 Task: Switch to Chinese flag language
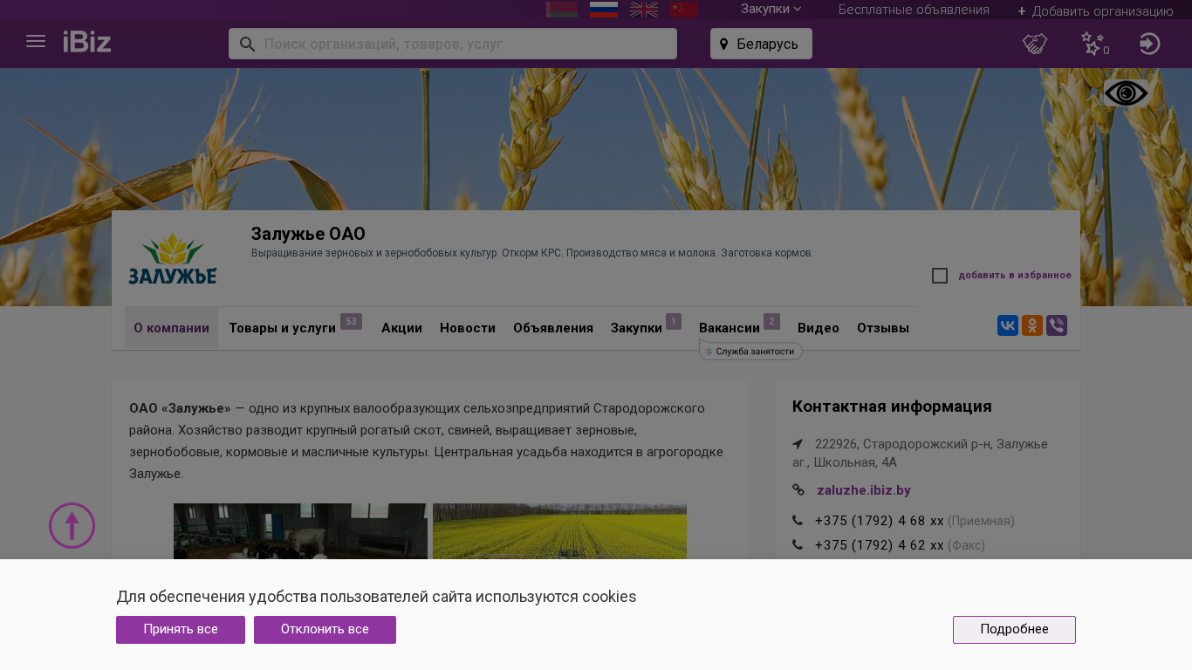coord(684,10)
